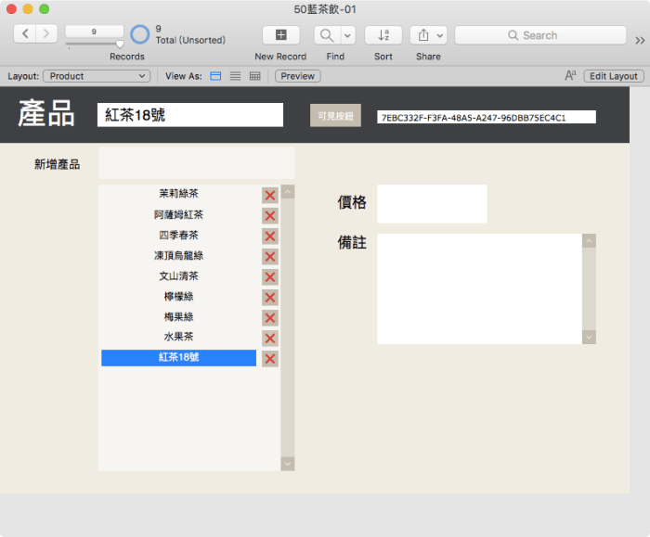Click the record navigation slider
The image size is (650, 537).
[94, 44]
